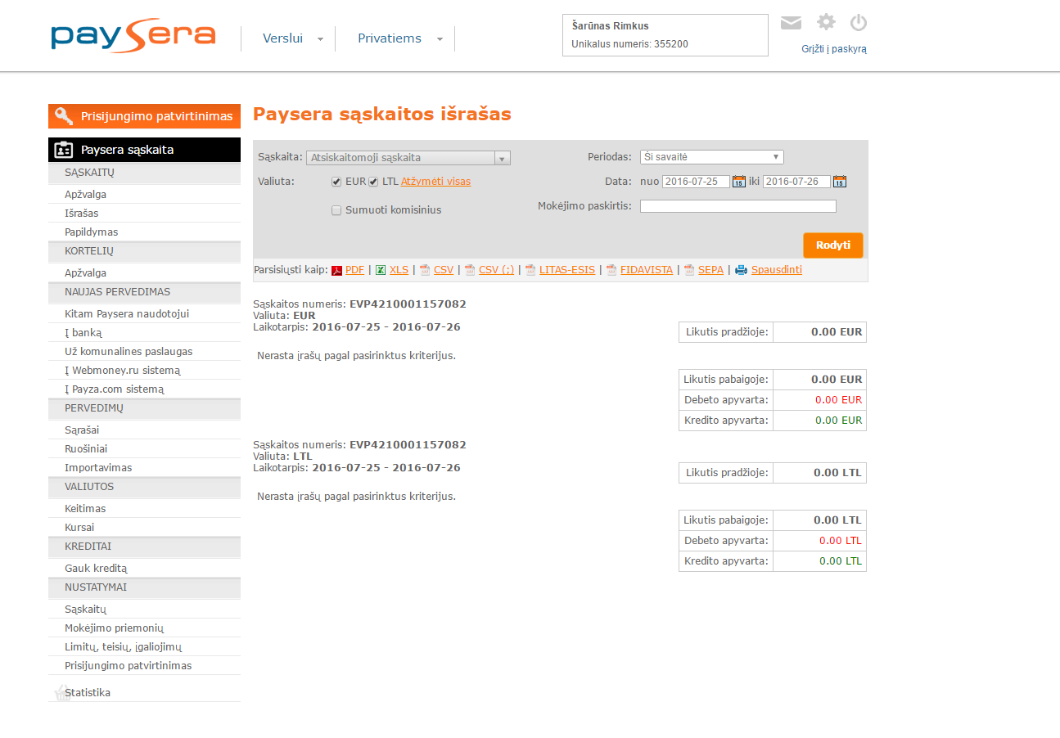1060x738 pixels.
Task: Click the XLS spreadsheet icon
Action: tap(381, 270)
